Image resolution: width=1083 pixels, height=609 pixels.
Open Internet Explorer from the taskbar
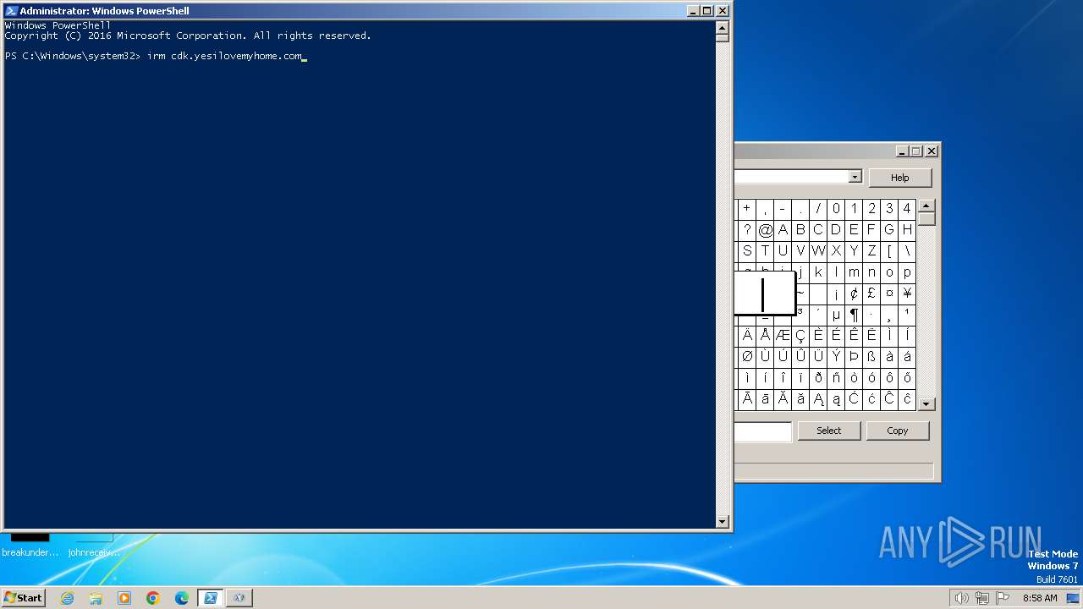[x=67, y=598]
